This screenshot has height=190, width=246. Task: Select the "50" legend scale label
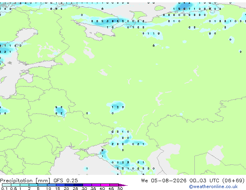(x=120, y=188)
